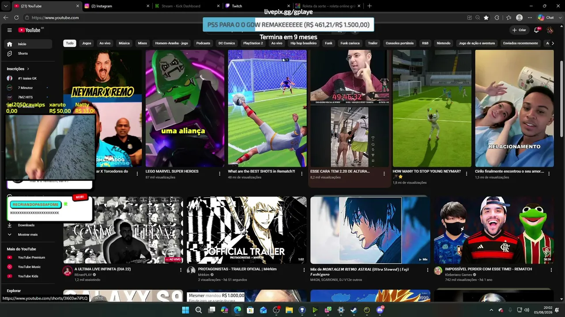Viewport: 565px width, 317px height.
Task: Open options for HOW MANY TO STOP YOUNG NEYMAR
Action: click(x=467, y=174)
